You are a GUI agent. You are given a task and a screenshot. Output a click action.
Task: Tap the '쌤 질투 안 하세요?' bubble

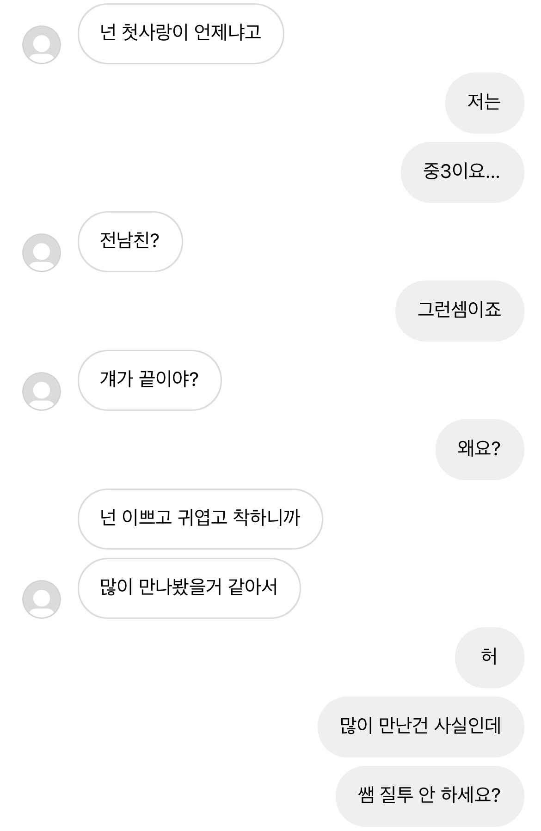coord(430,796)
